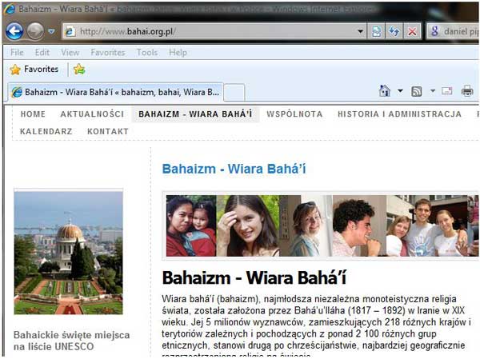The height and width of the screenshot is (359, 480).
Task: Click the Bahá'í shrine gardens thumbnail image
Action: tap(68, 253)
